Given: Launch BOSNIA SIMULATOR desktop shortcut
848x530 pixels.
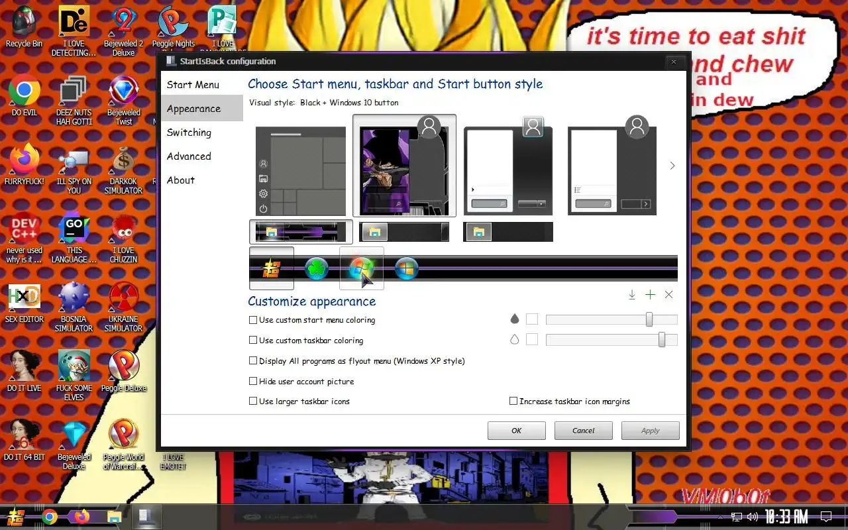Looking at the screenshot, I should point(74,307).
